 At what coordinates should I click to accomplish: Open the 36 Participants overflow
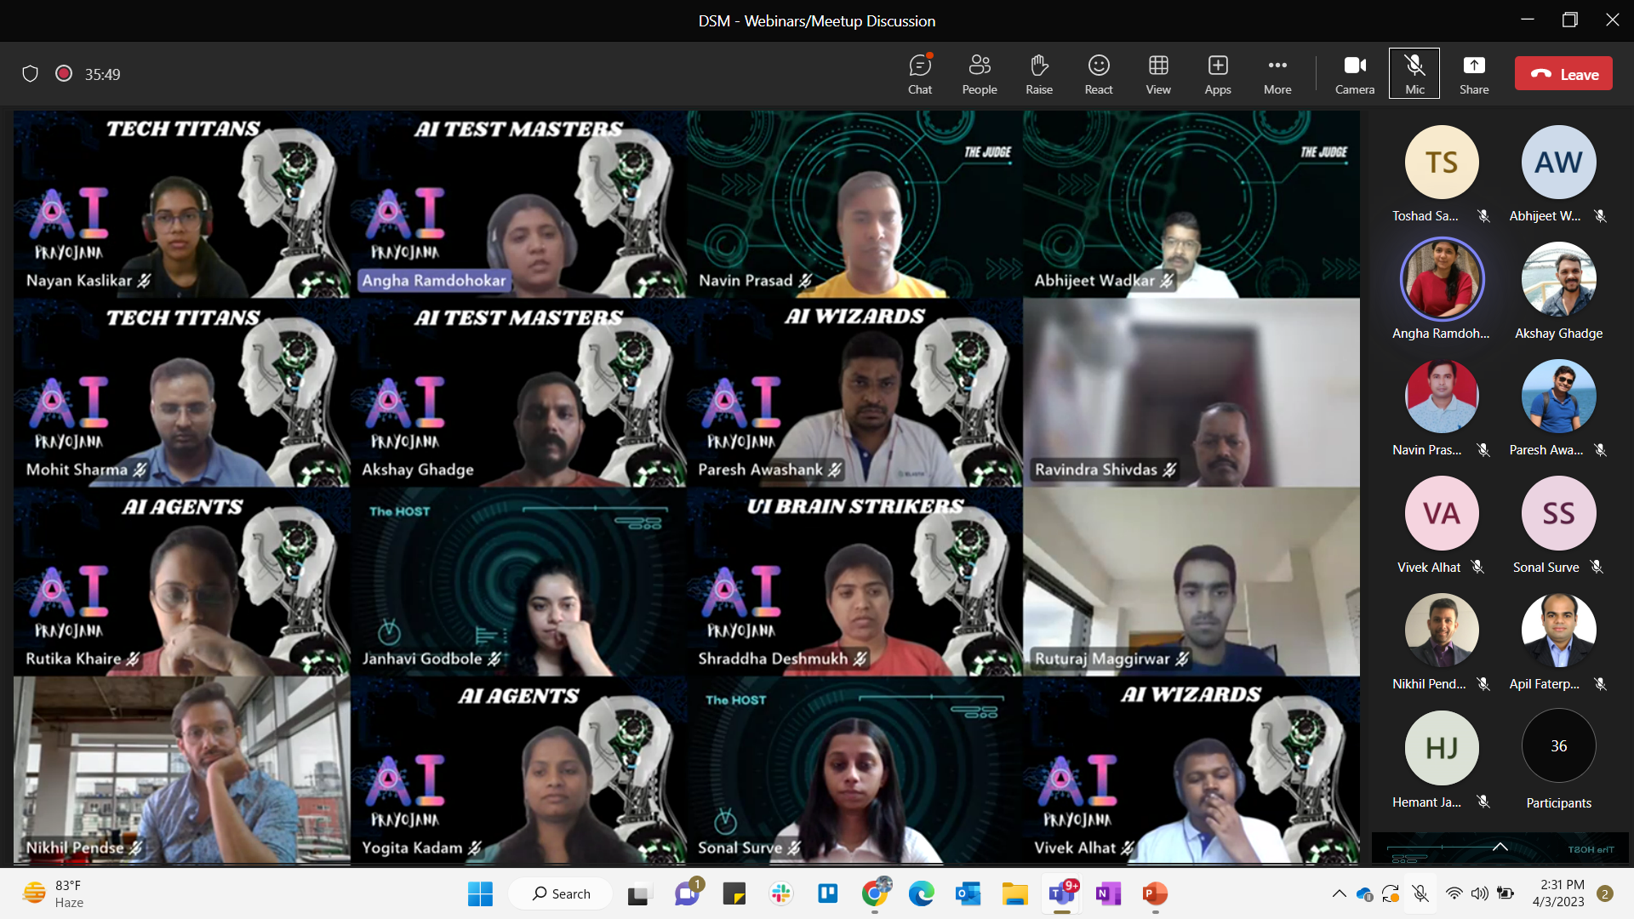coord(1558,746)
